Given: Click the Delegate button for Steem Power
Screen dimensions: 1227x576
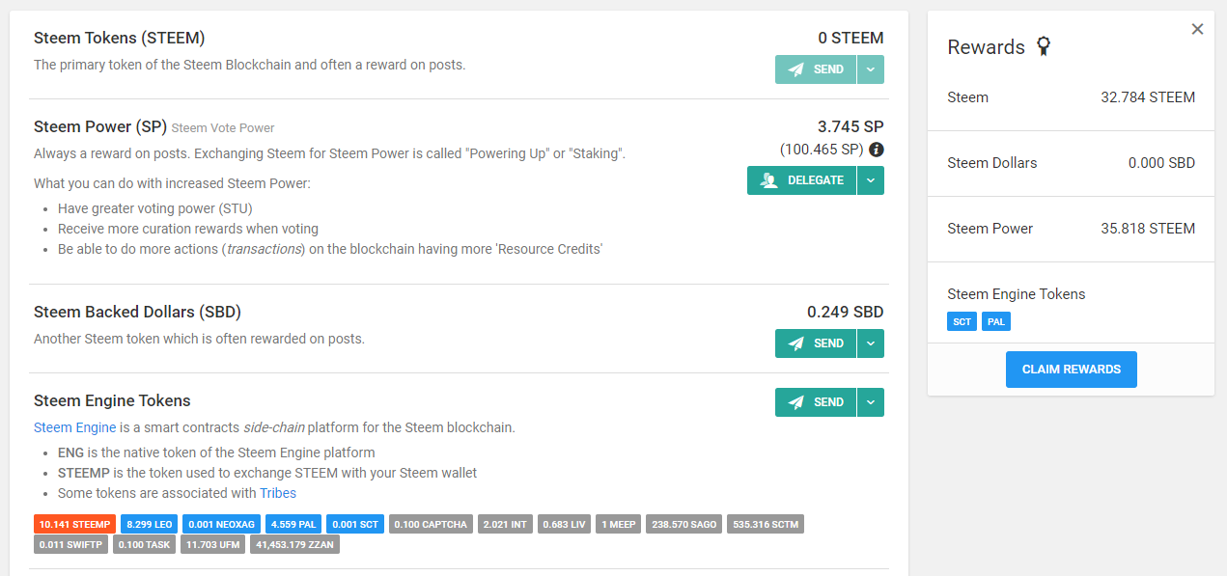Looking at the screenshot, I should click(x=802, y=180).
